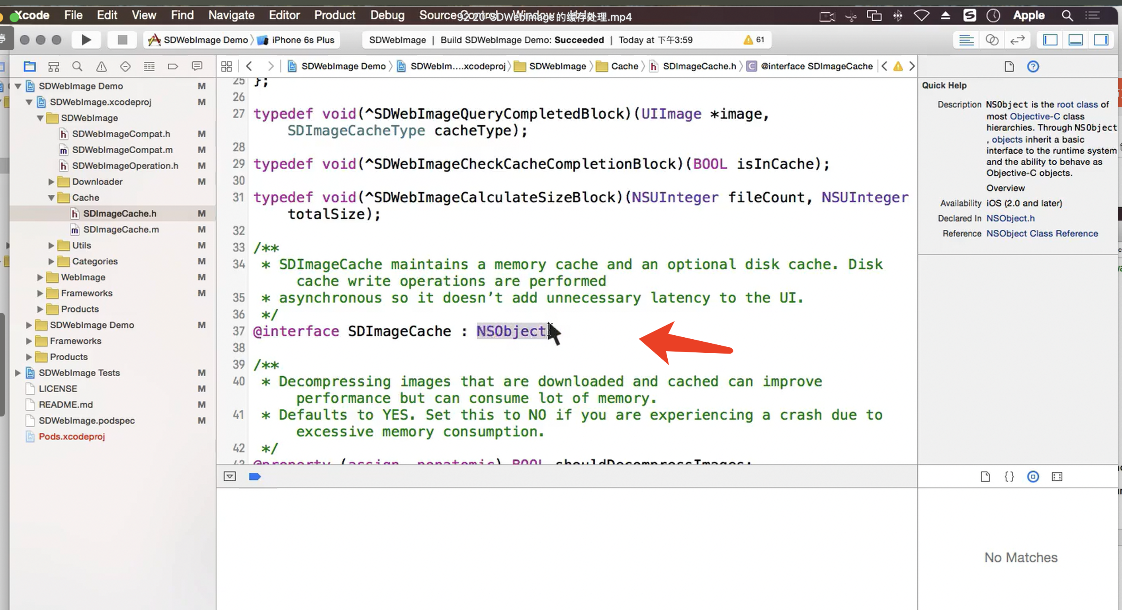This screenshot has width=1122, height=610.
Task: Open the NSObject Class Reference link
Action: pyautogui.click(x=1042, y=233)
